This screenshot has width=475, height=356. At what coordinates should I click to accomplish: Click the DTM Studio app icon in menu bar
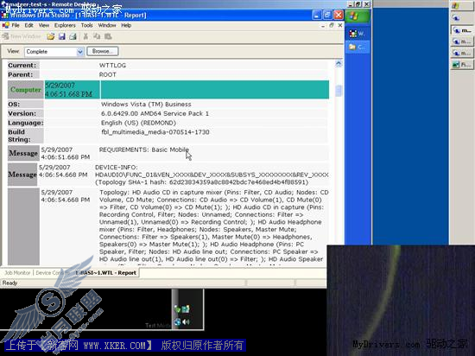coord(5,25)
